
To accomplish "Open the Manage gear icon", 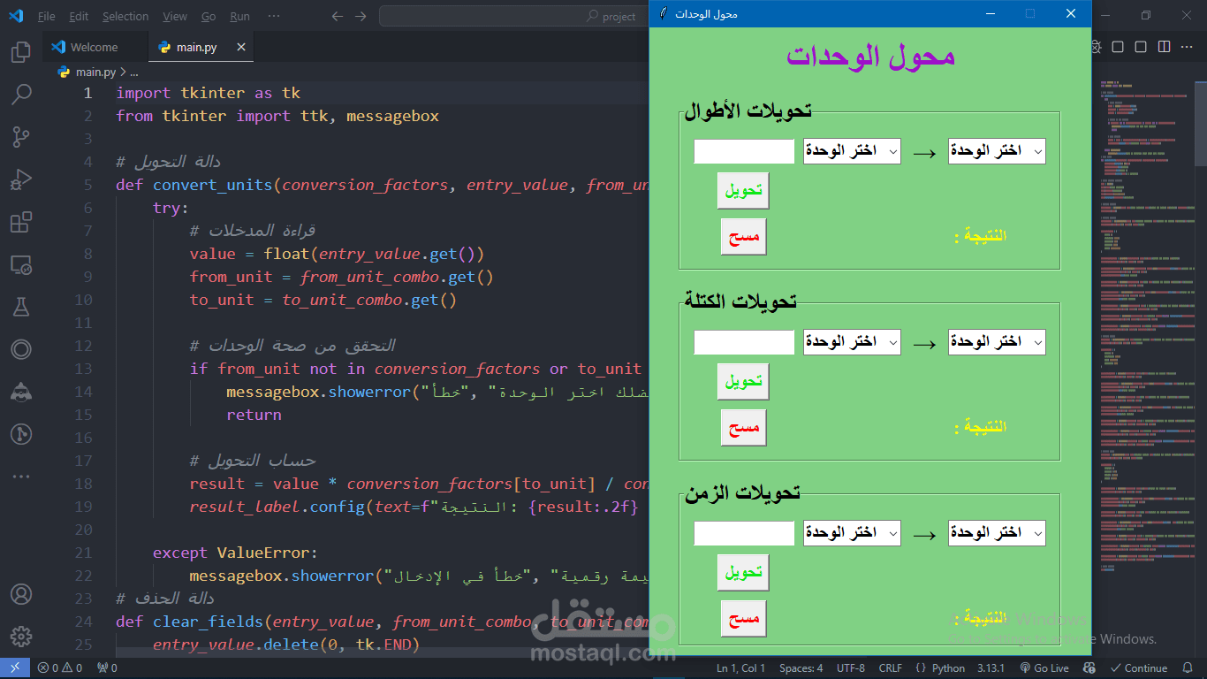I will tap(21, 637).
